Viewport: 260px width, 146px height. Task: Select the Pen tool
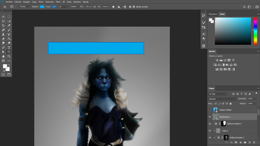[3, 48]
